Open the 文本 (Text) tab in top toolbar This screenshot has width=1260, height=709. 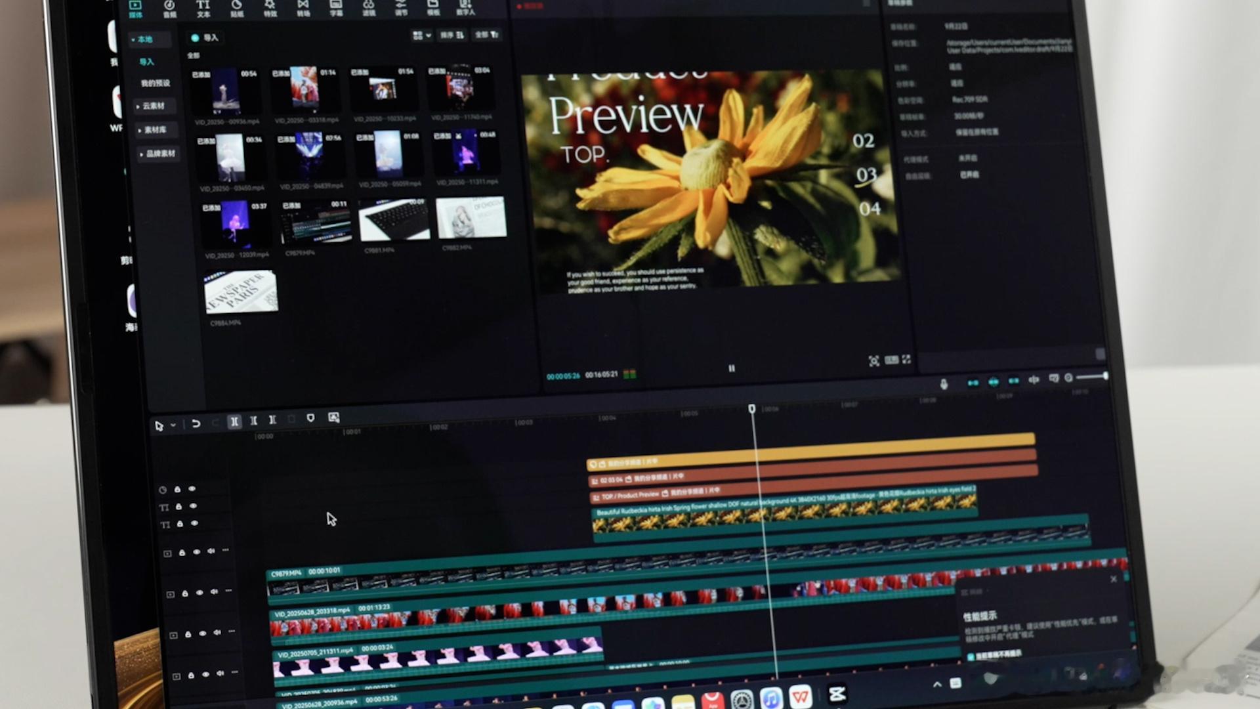203,9
